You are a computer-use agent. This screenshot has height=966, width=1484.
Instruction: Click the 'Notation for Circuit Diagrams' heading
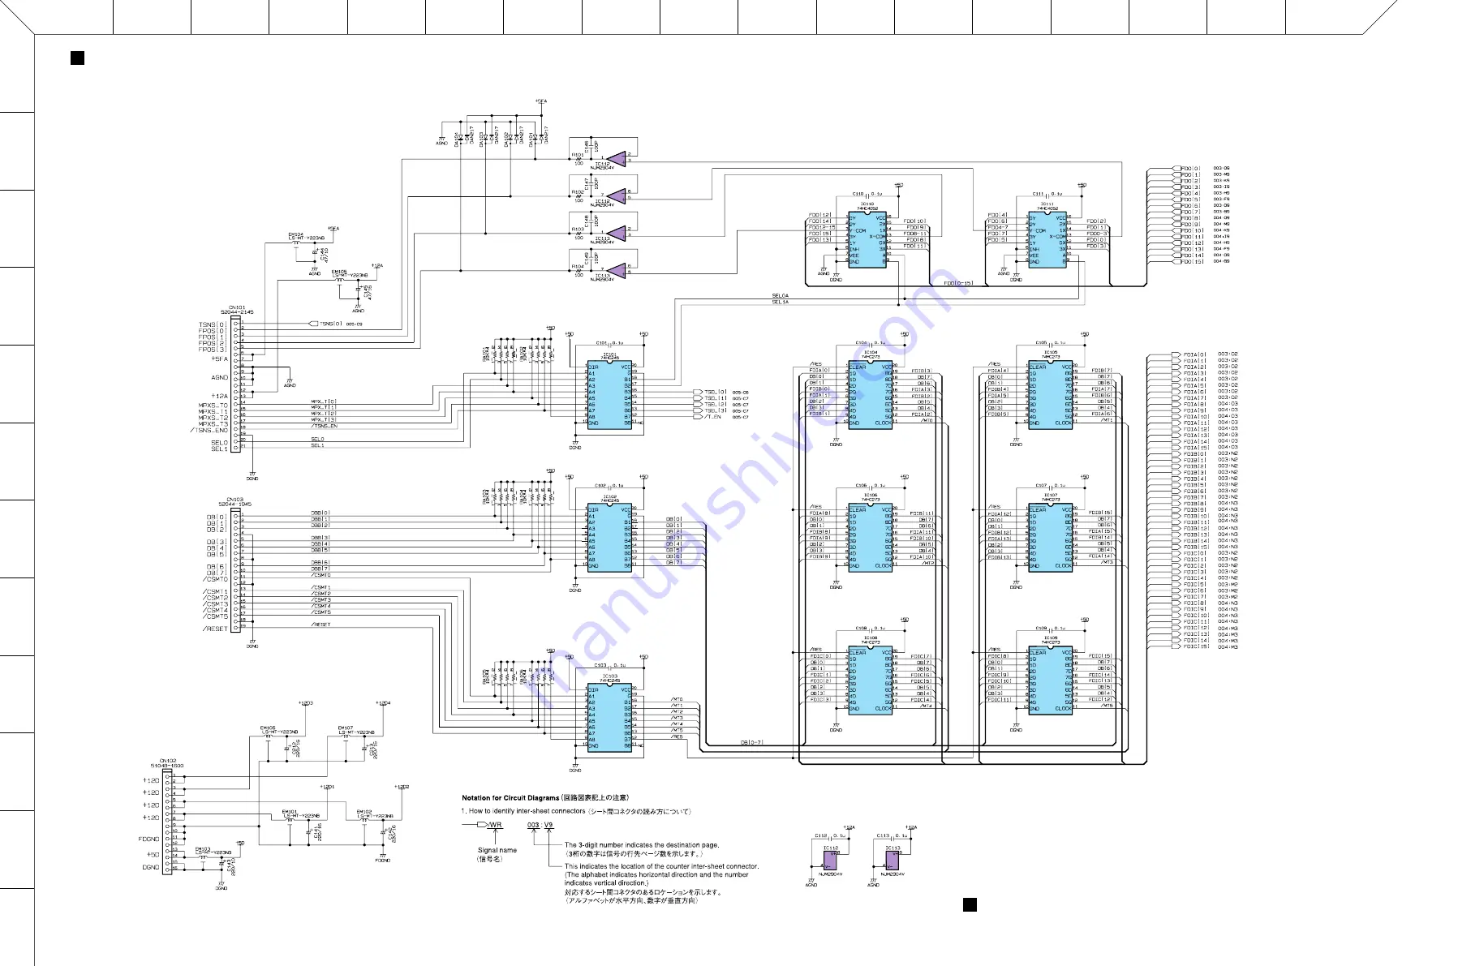pos(545,798)
